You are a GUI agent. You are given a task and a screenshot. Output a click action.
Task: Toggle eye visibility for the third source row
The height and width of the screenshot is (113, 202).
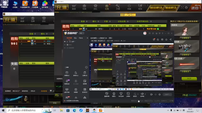[x=65, y=48]
